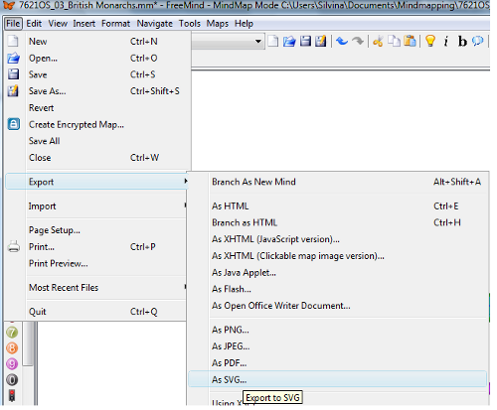Open the Tools menu
The height and width of the screenshot is (410, 497).
point(190,24)
